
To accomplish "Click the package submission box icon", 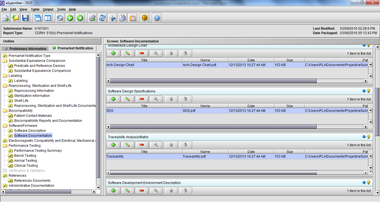I will pos(144,18).
